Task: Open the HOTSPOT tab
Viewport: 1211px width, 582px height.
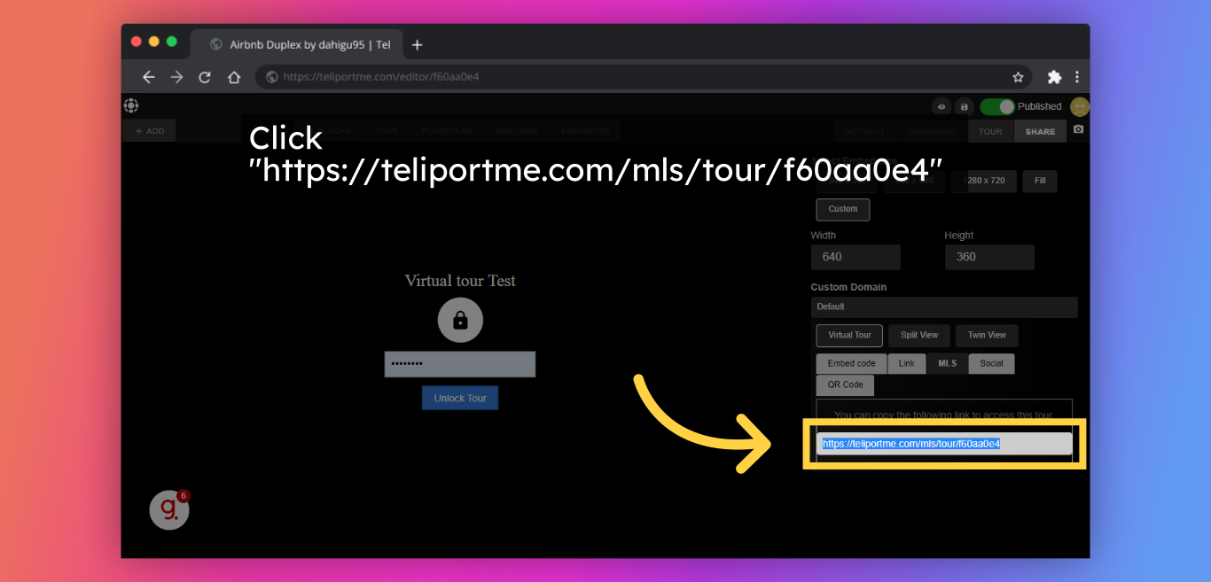Action: click(x=864, y=131)
